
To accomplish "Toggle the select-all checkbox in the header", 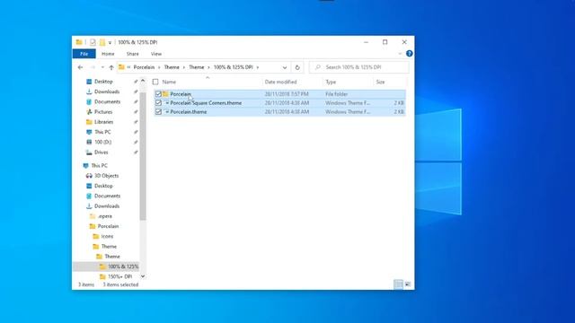I will click(x=155, y=82).
